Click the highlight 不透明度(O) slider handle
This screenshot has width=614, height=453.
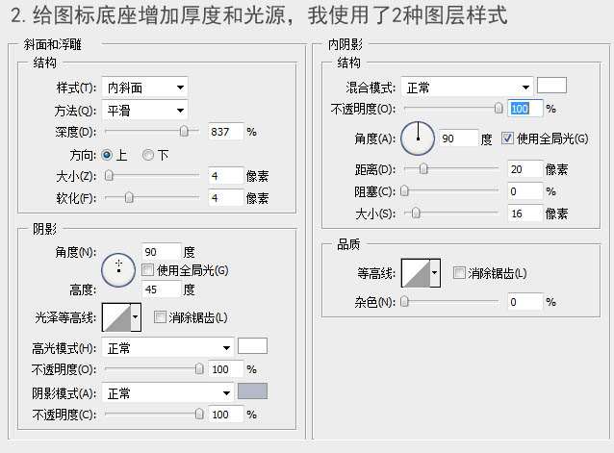[199, 368]
